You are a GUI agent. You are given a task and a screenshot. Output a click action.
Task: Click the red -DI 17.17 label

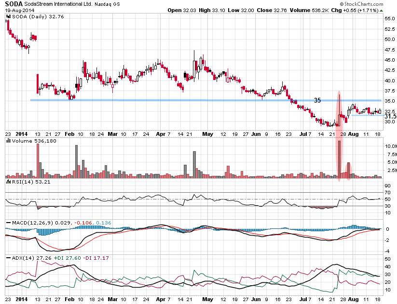coord(96,258)
